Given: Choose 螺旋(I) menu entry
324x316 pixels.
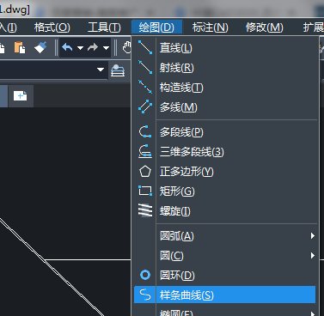Looking at the screenshot, I should pos(225,210).
